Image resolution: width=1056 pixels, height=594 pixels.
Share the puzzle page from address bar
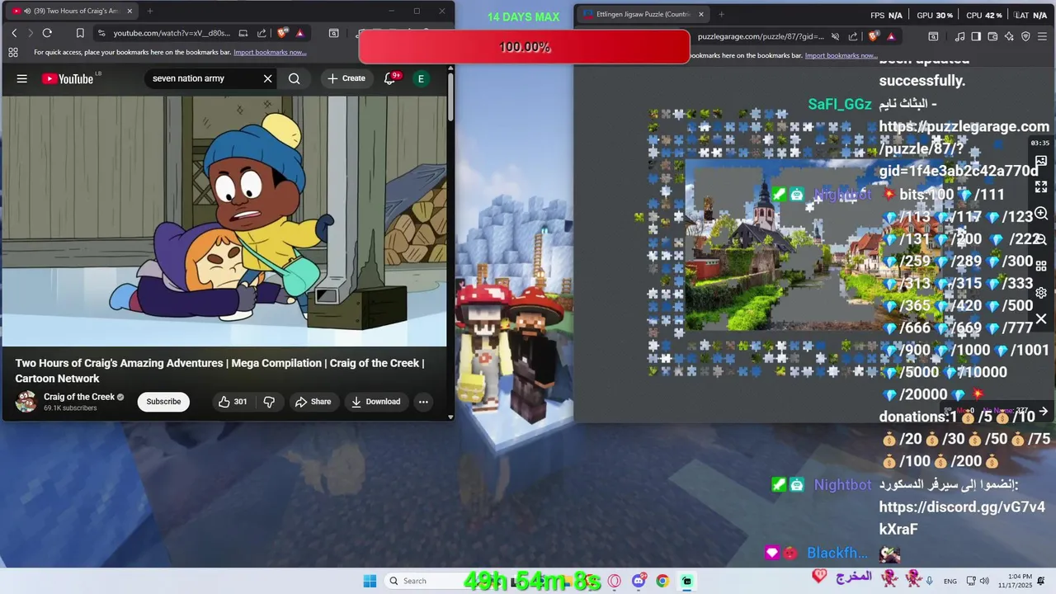tap(854, 36)
